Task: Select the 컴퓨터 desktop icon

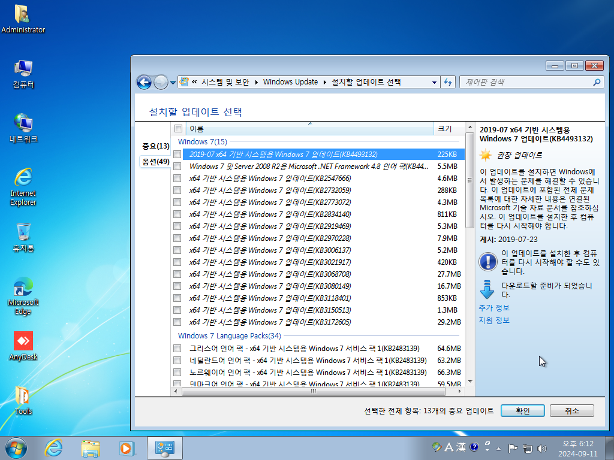Action: click(23, 74)
